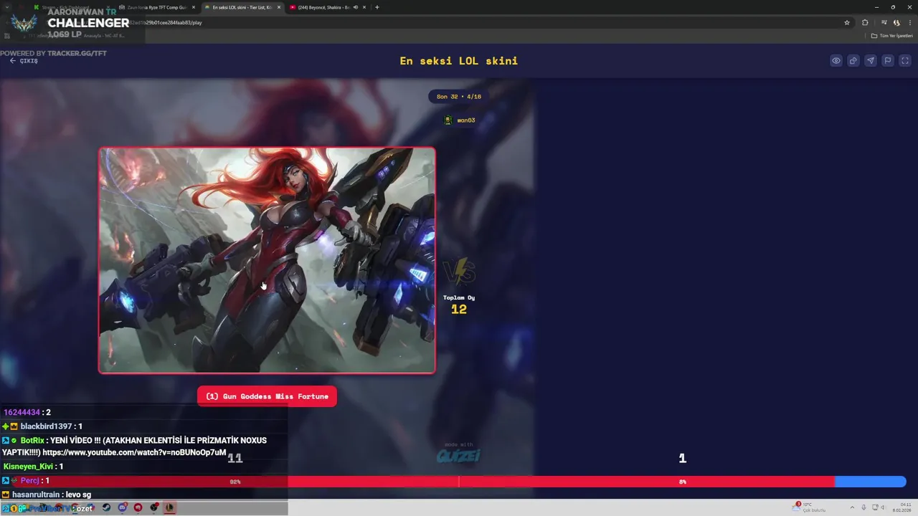918x516 pixels.
Task: Click the paper-plane share icon
Action: tap(871, 61)
